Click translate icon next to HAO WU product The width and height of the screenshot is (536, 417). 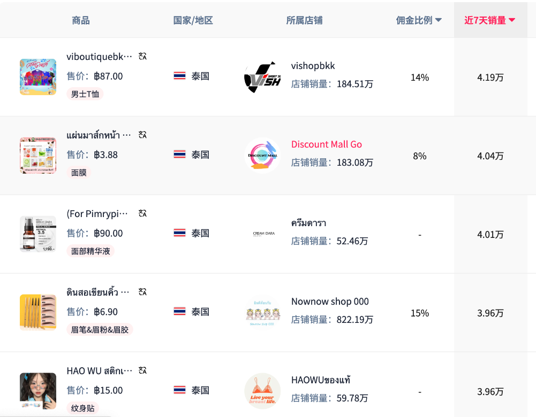click(142, 370)
